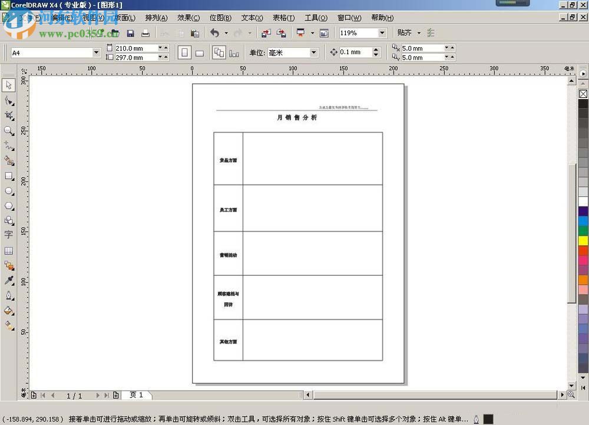Open the 文本 menu

click(252, 18)
